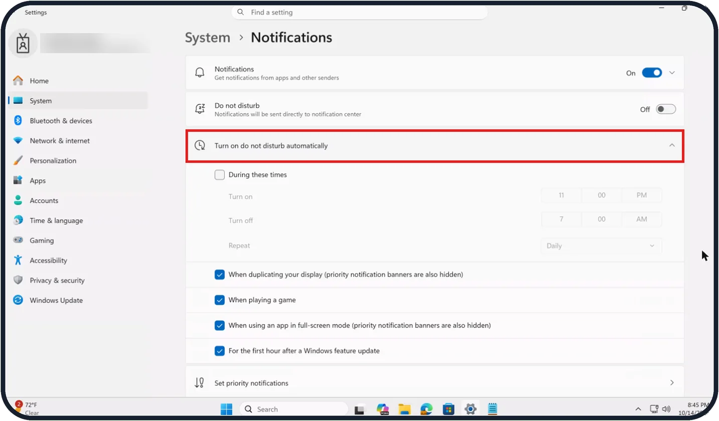Open the Repeat Daily dropdown
Viewport: 719px width, 421px height.
pyautogui.click(x=601, y=246)
